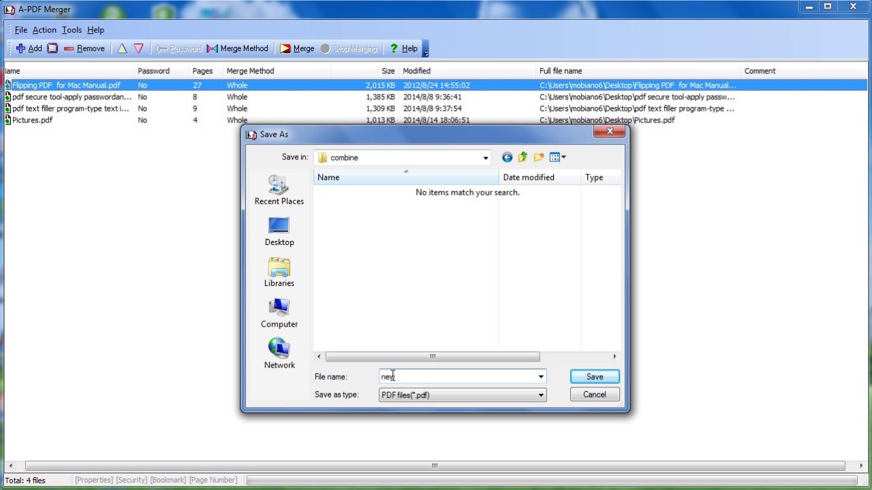Viewport: 872px width, 490px height.
Task: Click the Save button
Action: pos(595,376)
